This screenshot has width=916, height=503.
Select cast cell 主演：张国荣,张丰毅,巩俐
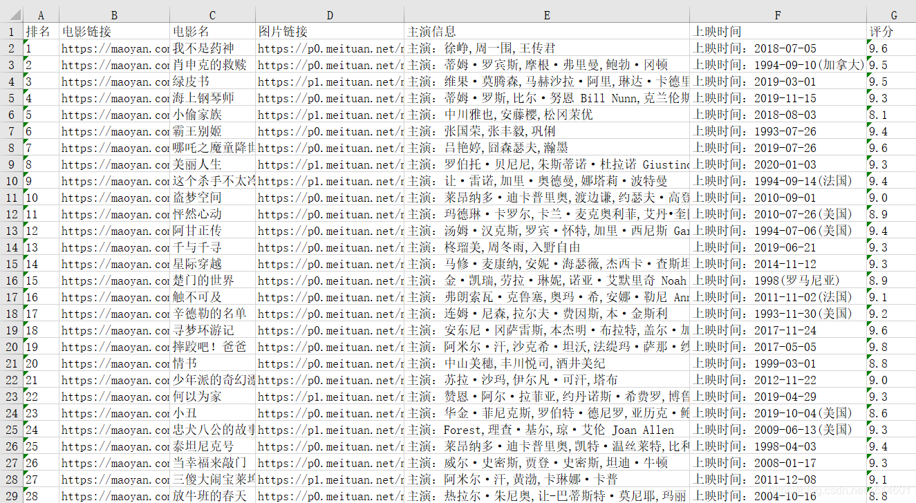tap(547, 131)
